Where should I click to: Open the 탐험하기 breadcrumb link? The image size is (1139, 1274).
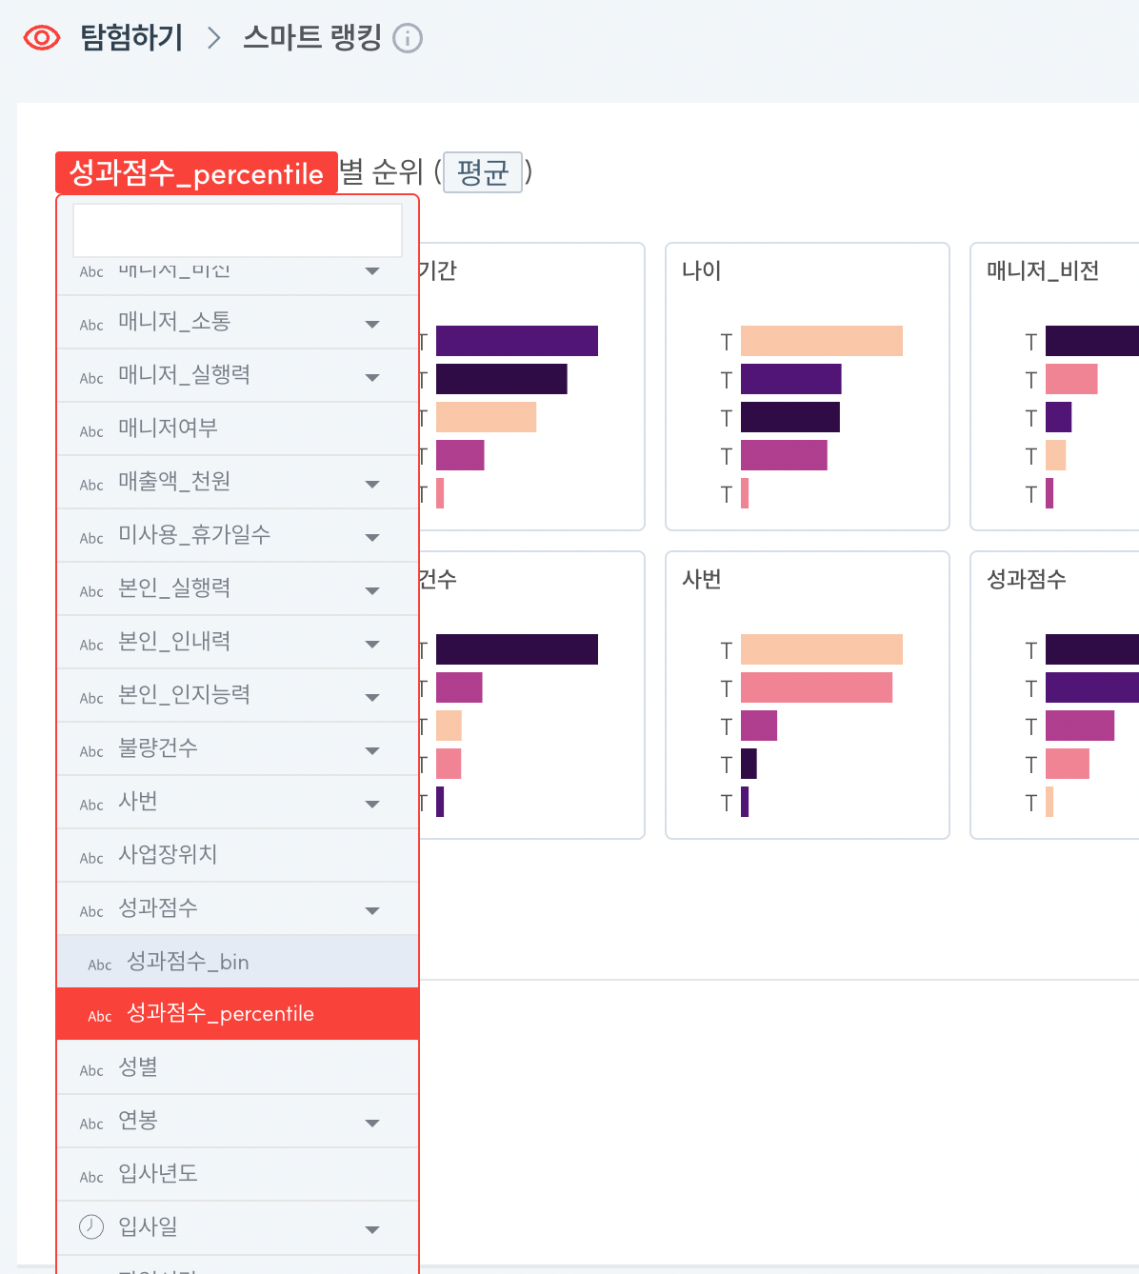[x=131, y=38]
